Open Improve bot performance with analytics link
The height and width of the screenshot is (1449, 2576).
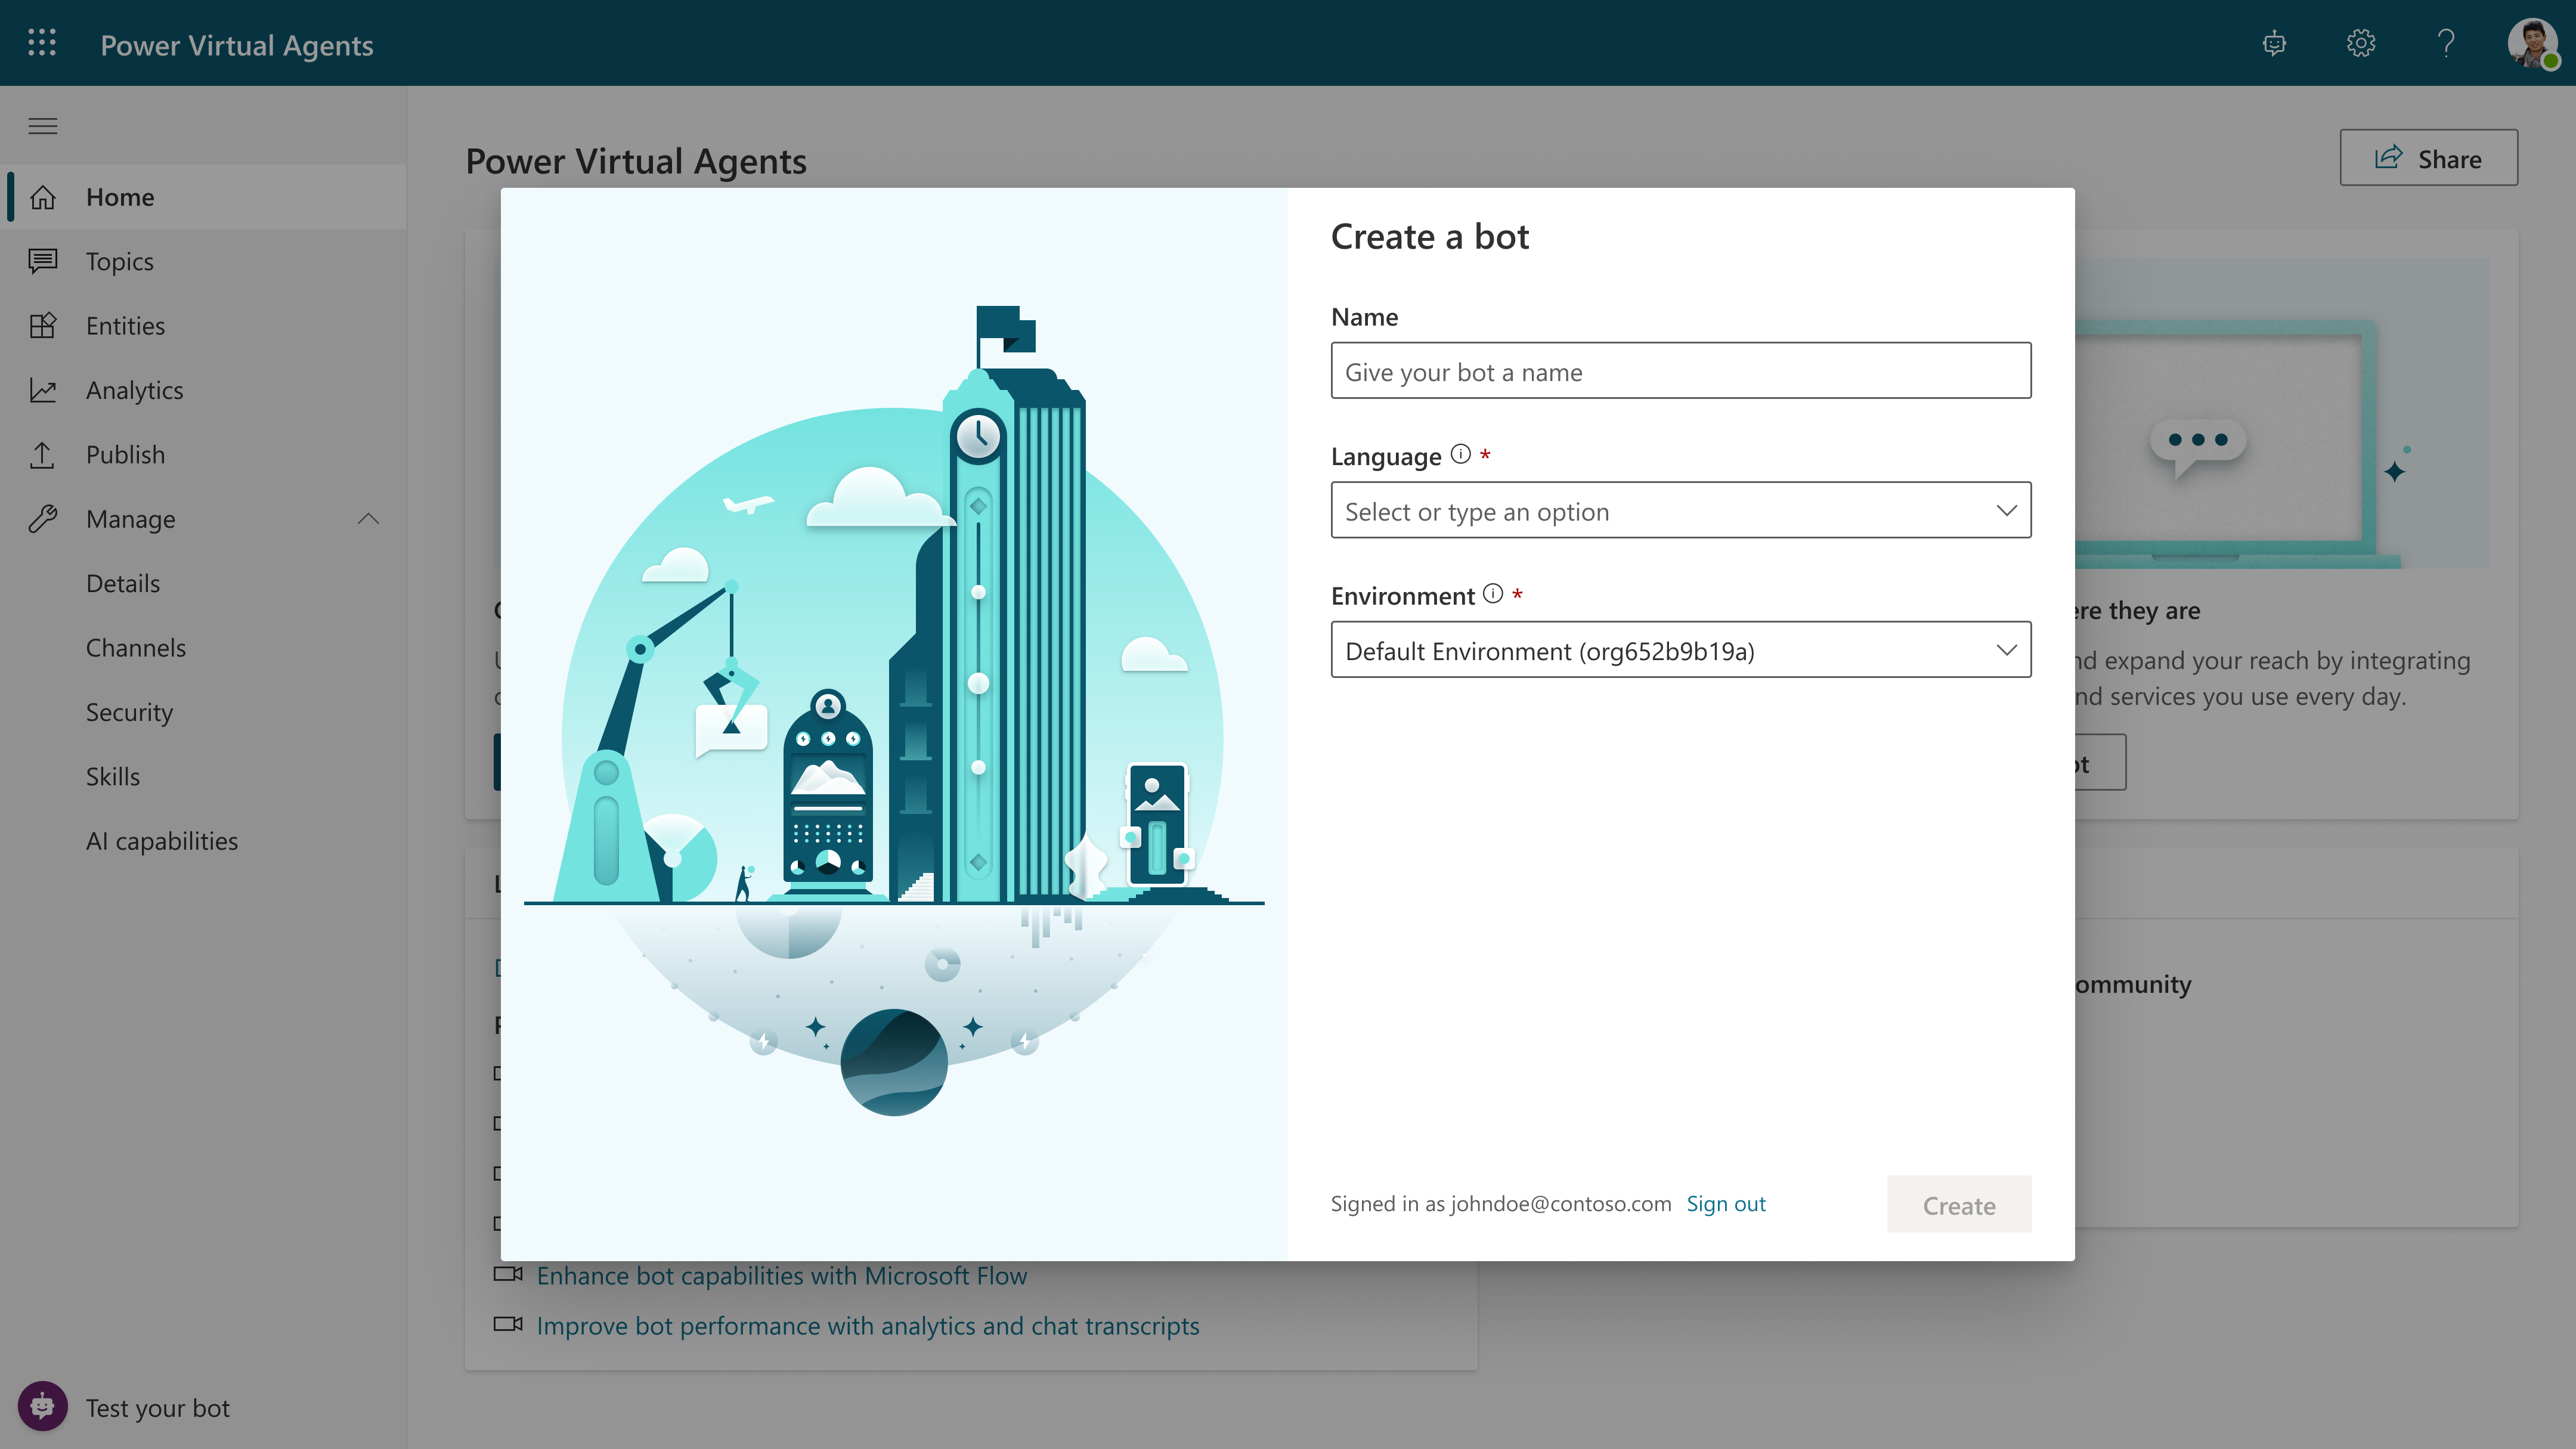pyautogui.click(x=868, y=1326)
